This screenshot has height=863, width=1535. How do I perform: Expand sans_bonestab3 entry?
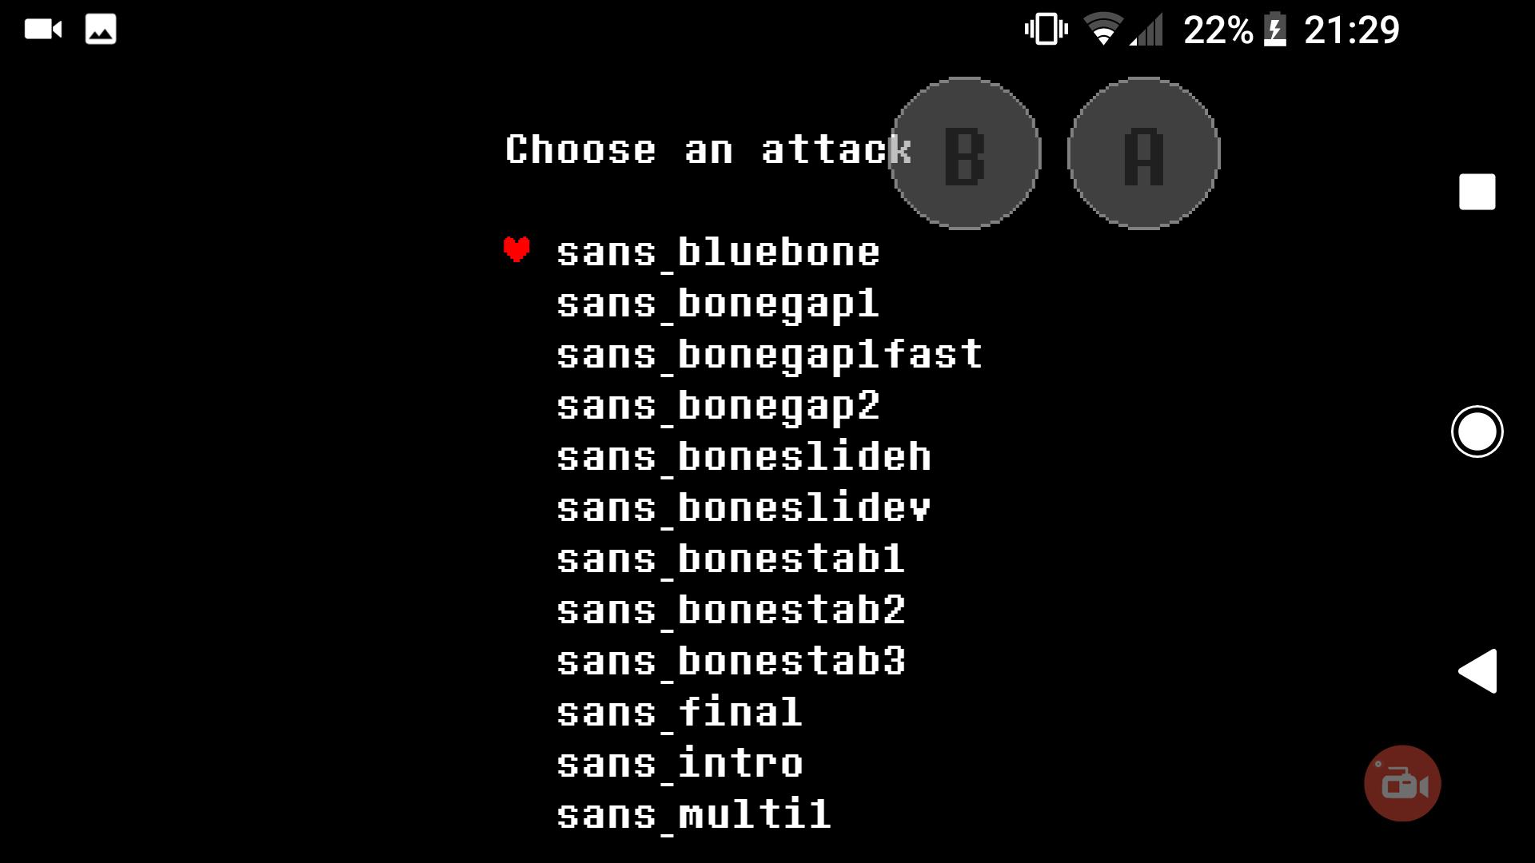click(731, 661)
